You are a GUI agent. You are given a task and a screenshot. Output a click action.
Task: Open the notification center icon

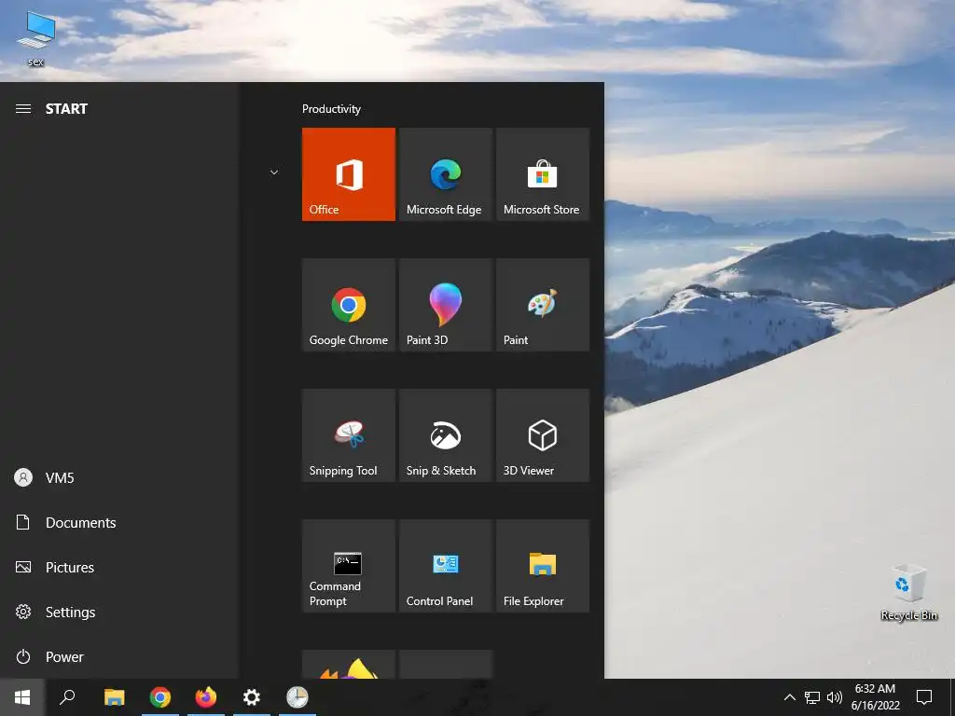pos(924,697)
